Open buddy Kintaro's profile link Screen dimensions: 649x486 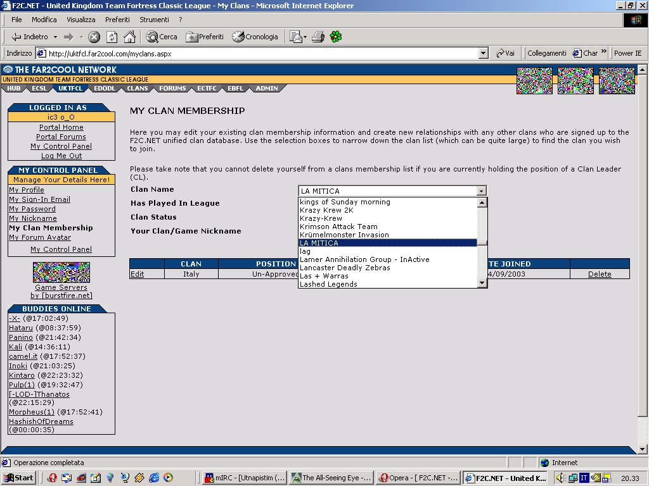pyautogui.click(x=22, y=375)
